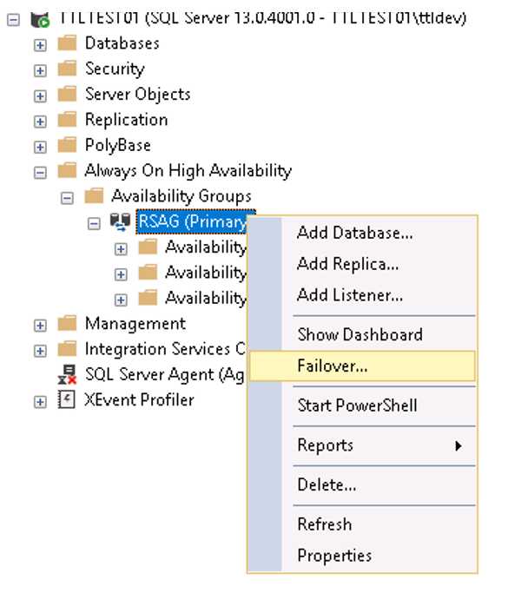
Task: Click the SQL Server Agent stopped icon
Action: coord(68,374)
